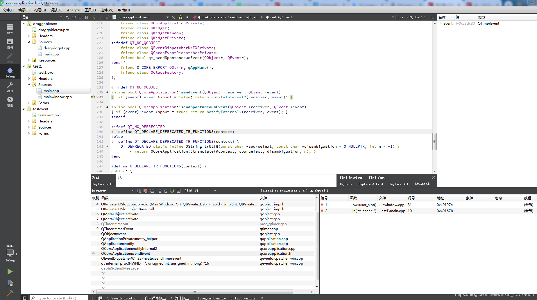Toggle operate-by-instruction mode icon
Image resolution: width=537 pixels, height=300 pixels.
pos(179,191)
